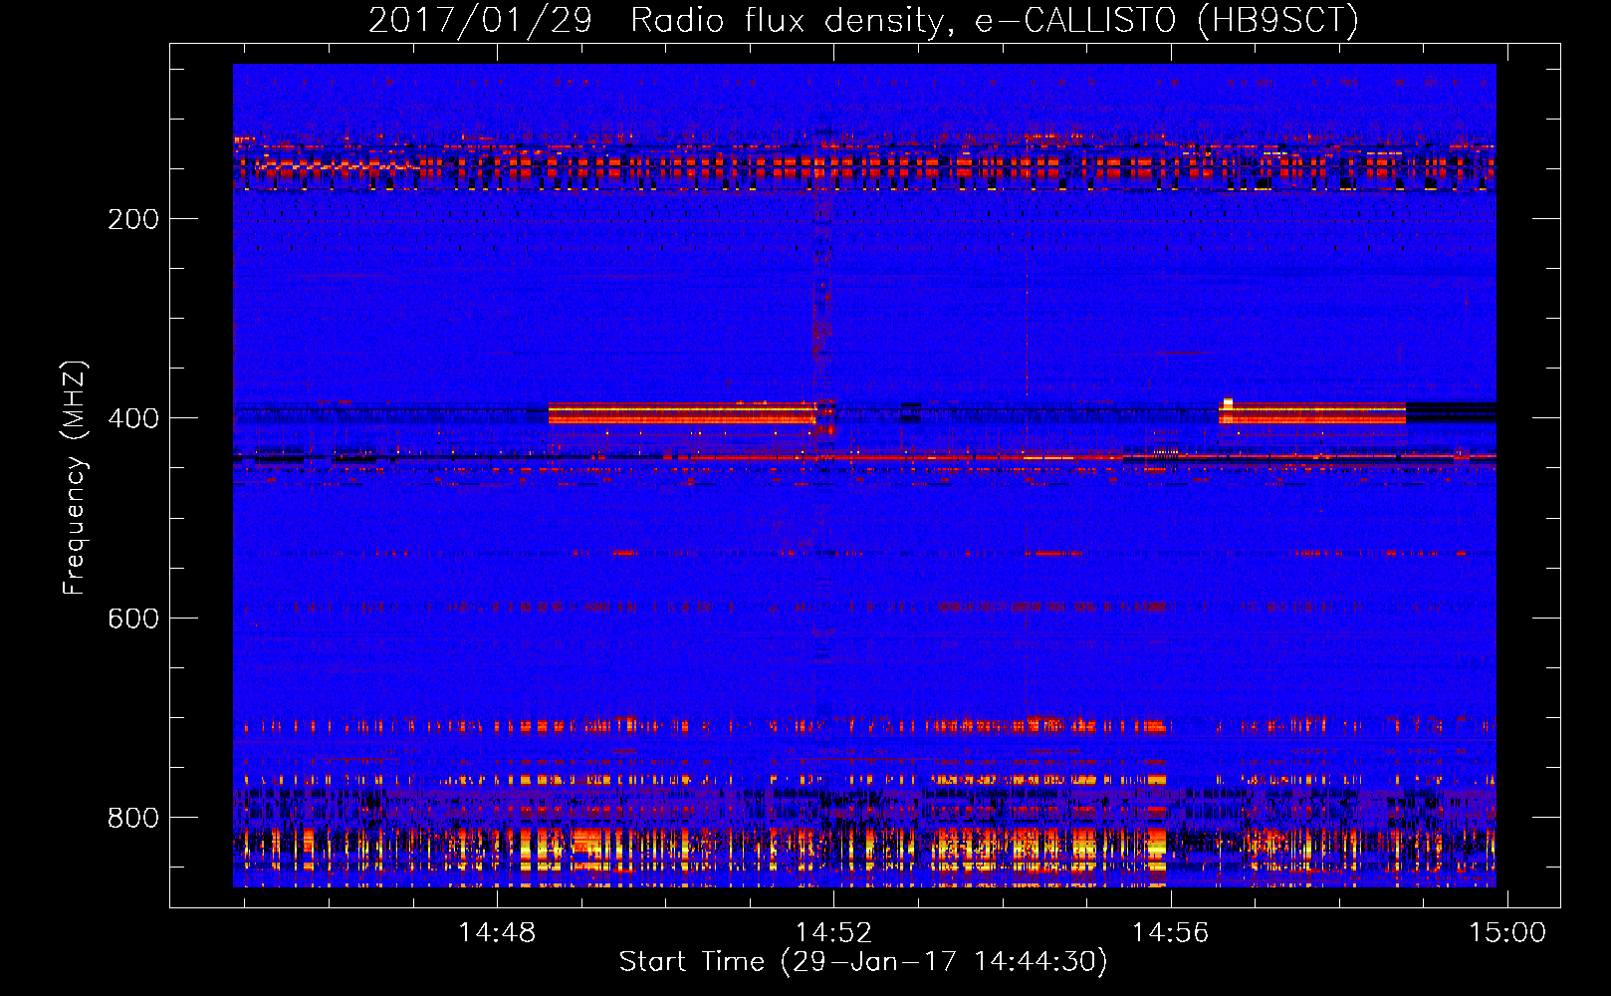Click the '200' frequency axis label

click(x=133, y=219)
